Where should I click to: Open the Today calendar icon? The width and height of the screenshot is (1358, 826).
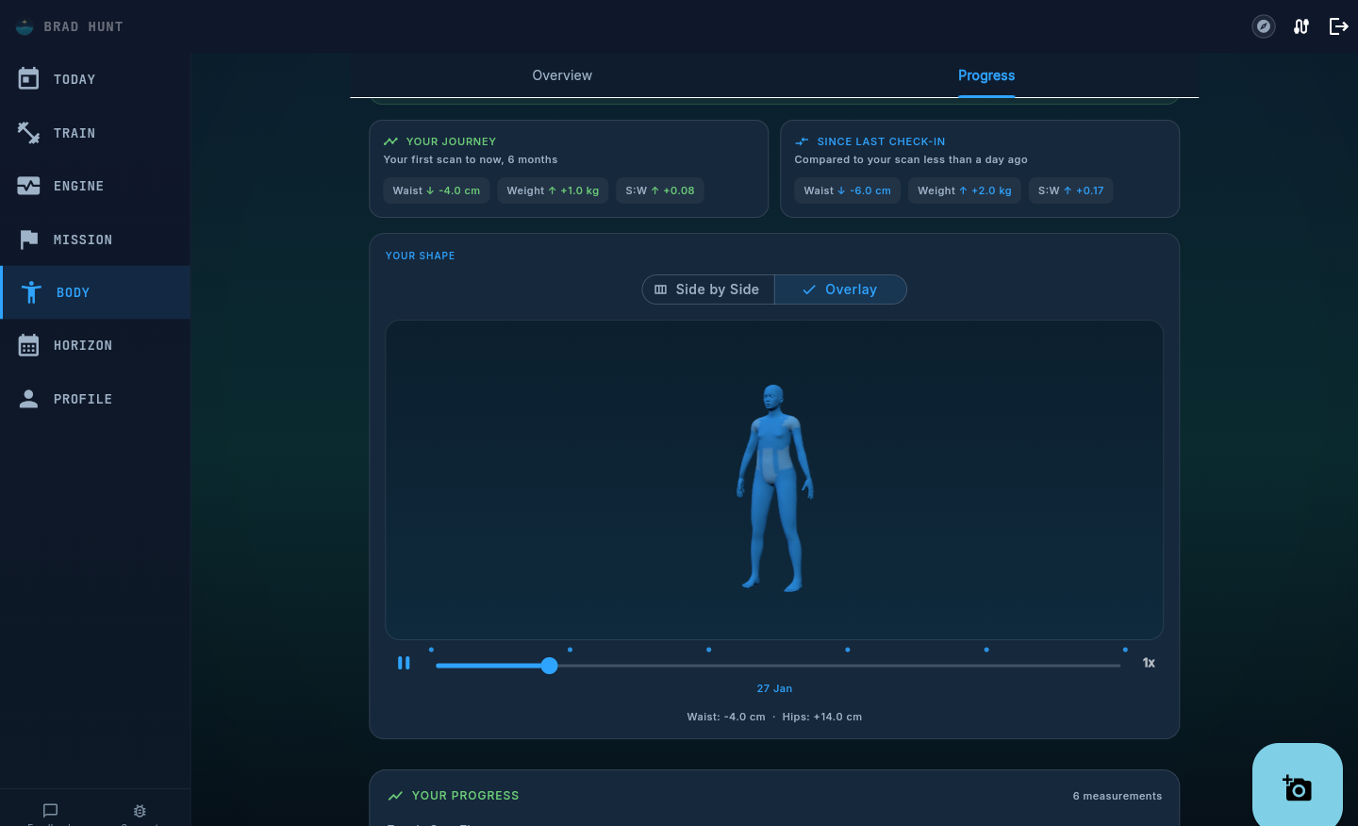coord(28,79)
